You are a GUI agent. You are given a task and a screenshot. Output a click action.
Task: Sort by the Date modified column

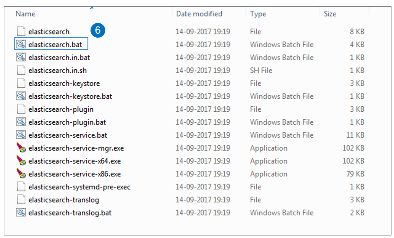[x=199, y=14]
